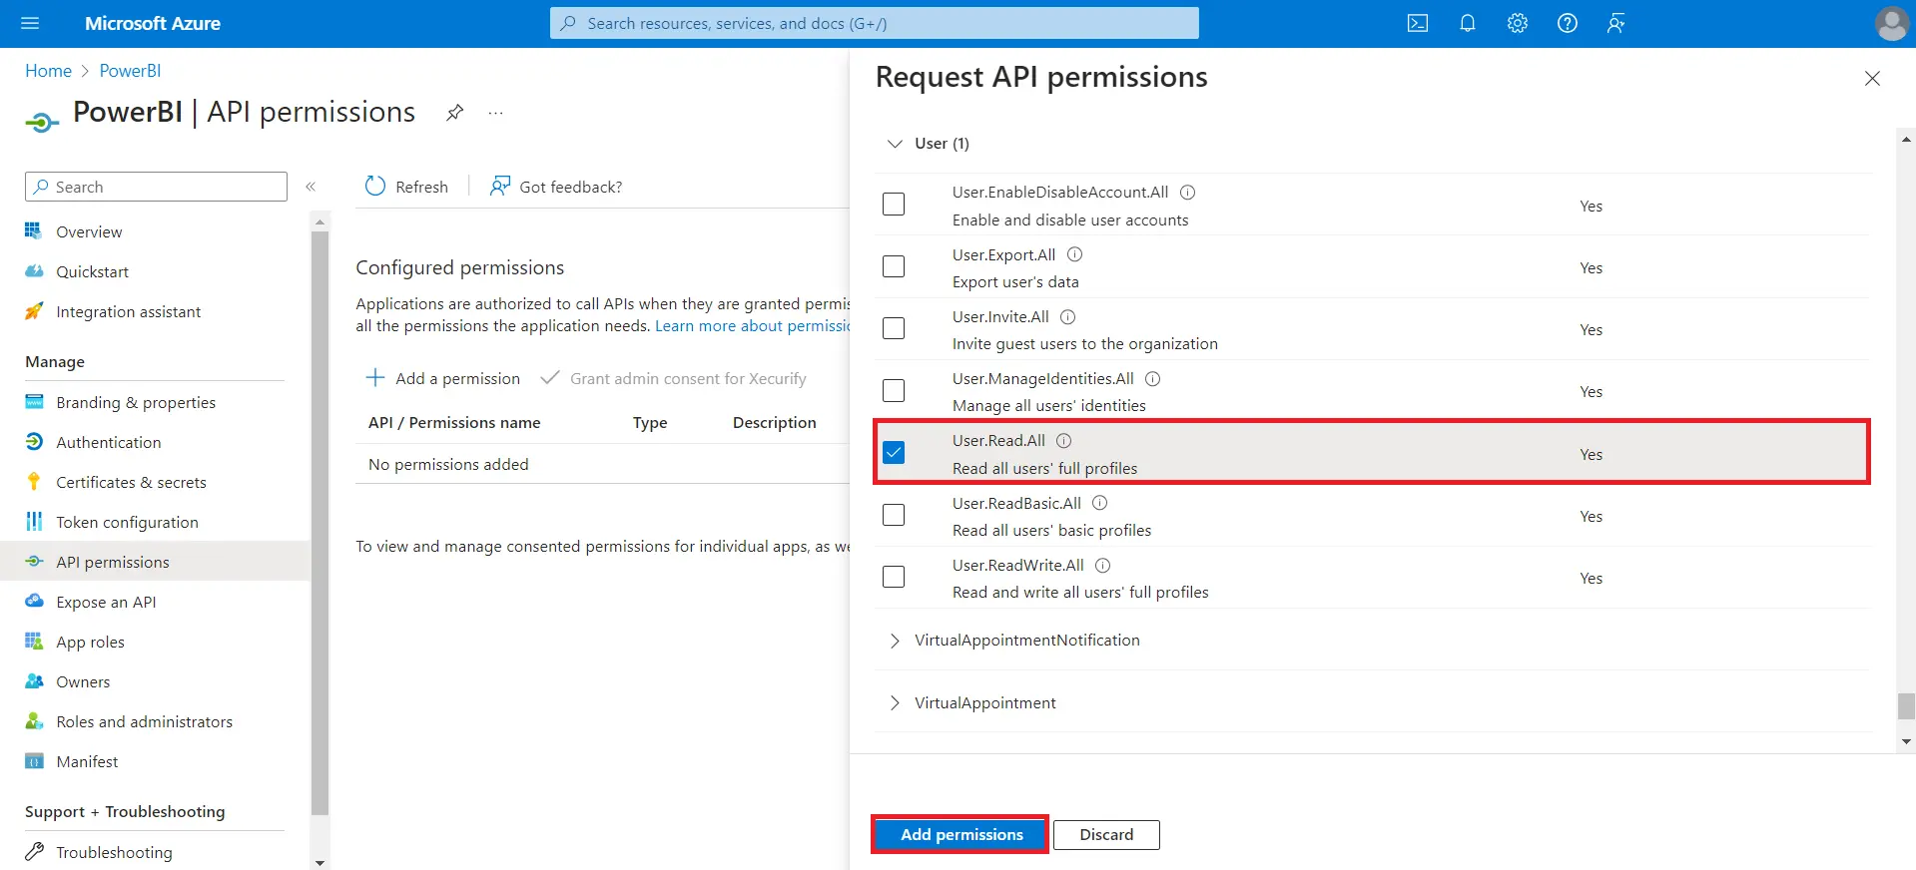Click Add permissions button
This screenshot has width=1916, height=870.
[x=961, y=834]
